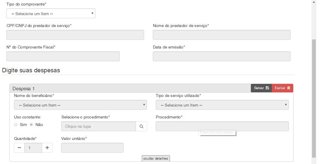Focus the Nome do prestador de serviço field
The height and width of the screenshot is (164, 321).
(x=222, y=35)
